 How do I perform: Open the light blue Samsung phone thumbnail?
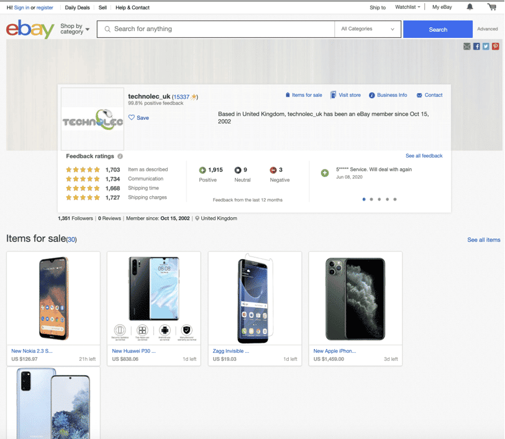(53, 403)
